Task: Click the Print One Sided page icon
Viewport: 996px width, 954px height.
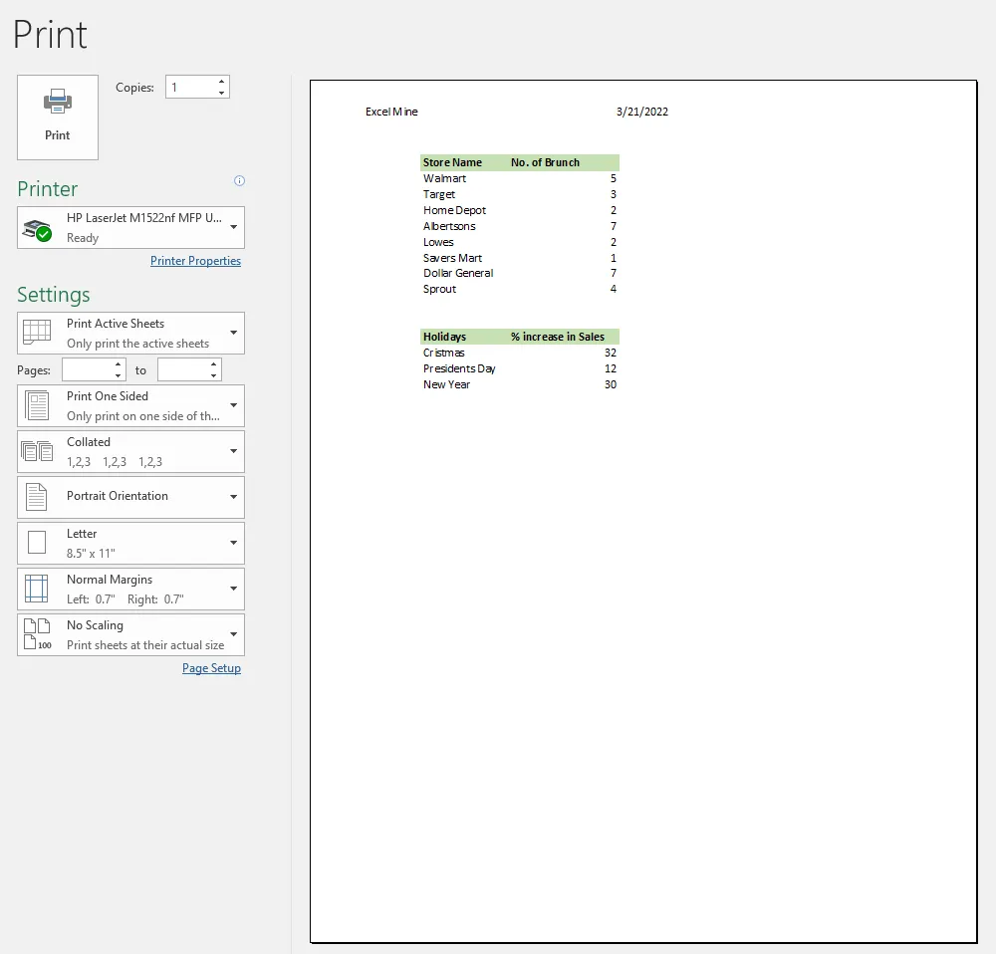Action: pos(37,406)
